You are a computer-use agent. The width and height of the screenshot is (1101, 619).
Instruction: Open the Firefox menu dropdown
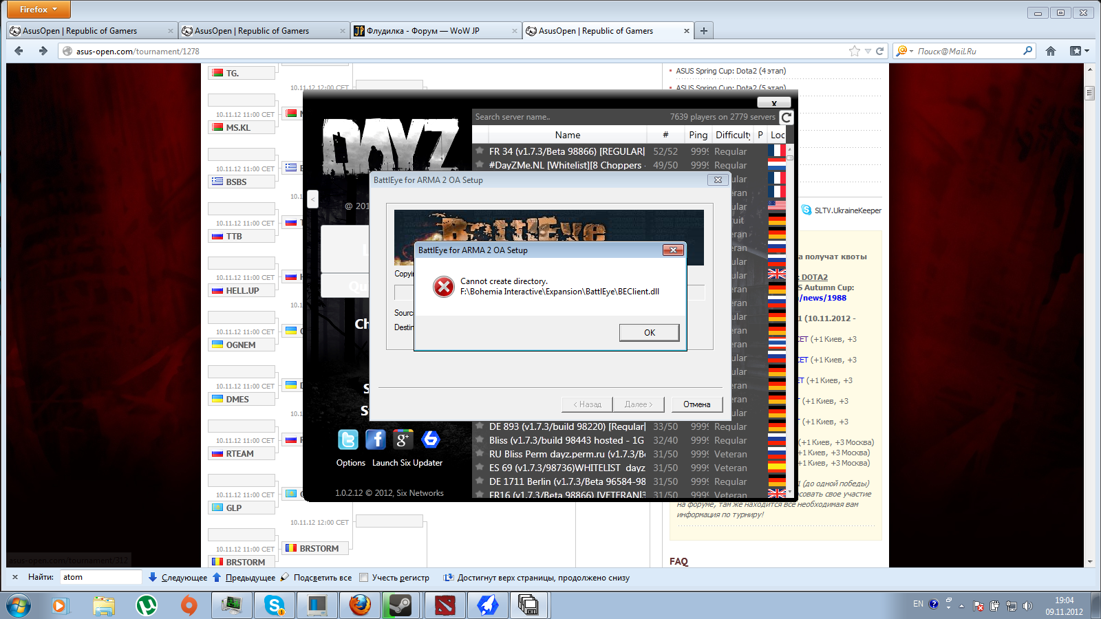[x=39, y=10]
